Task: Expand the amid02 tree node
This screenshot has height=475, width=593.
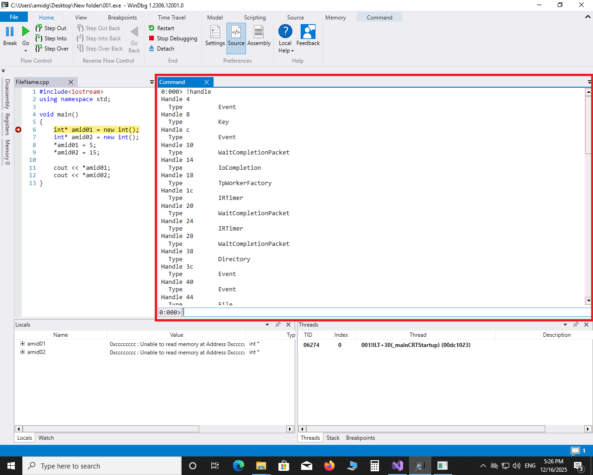Action: (x=22, y=352)
